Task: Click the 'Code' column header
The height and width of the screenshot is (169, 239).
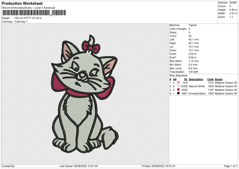Action: [x=210, y=79]
